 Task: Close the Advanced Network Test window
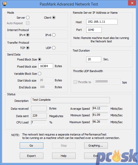132,3
